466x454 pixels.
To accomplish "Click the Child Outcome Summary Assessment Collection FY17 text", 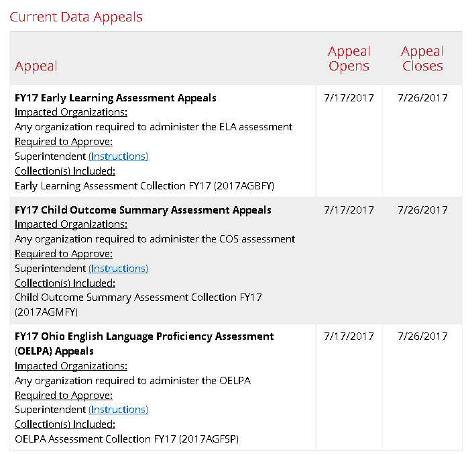I will 138,298.
